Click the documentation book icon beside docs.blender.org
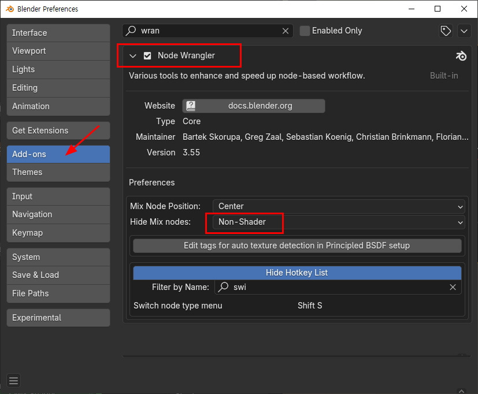This screenshot has height=394, width=478. [191, 106]
